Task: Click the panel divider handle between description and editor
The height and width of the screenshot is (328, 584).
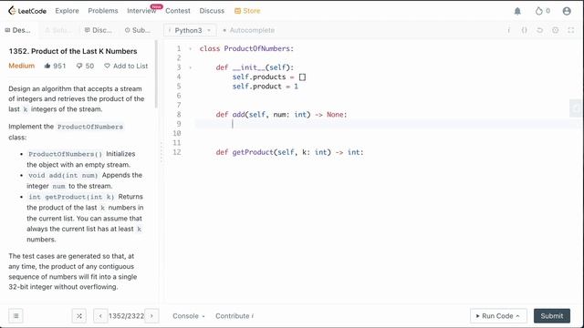Action: pyautogui.click(x=162, y=152)
